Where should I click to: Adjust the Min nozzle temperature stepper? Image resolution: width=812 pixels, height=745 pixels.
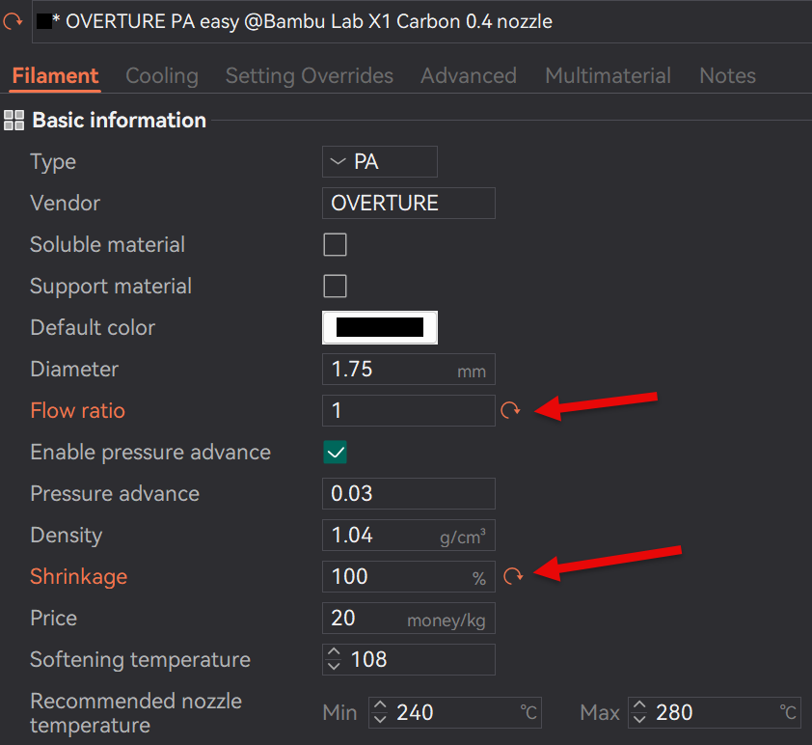tap(380, 713)
